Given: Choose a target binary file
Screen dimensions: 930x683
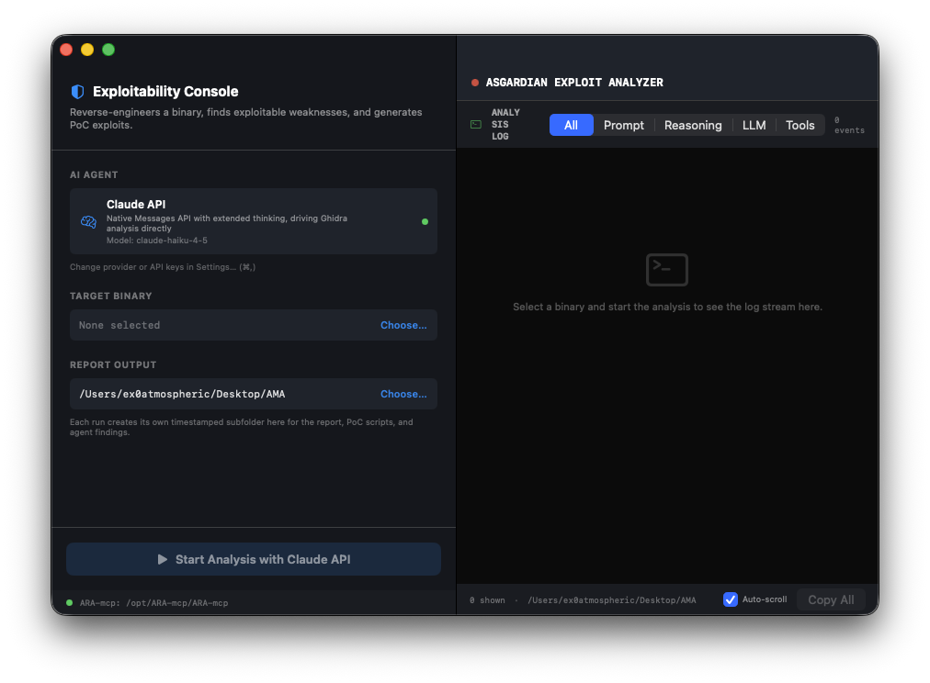Looking at the screenshot, I should coord(403,325).
